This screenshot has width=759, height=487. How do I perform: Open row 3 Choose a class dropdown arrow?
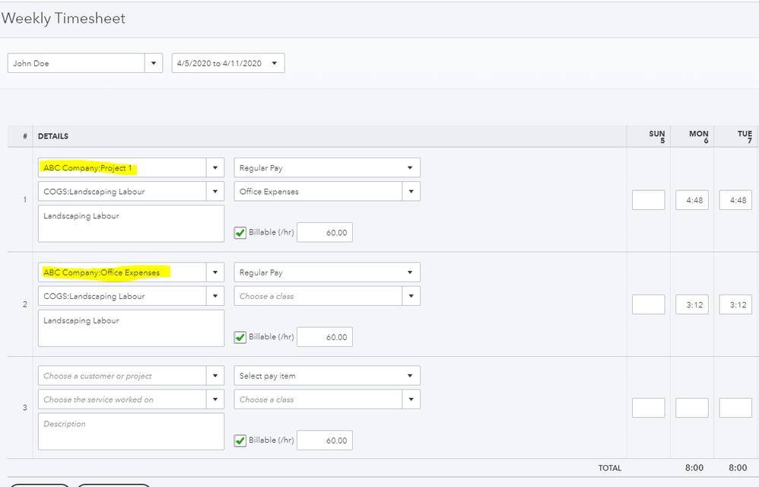pyautogui.click(x=411, y=399)
